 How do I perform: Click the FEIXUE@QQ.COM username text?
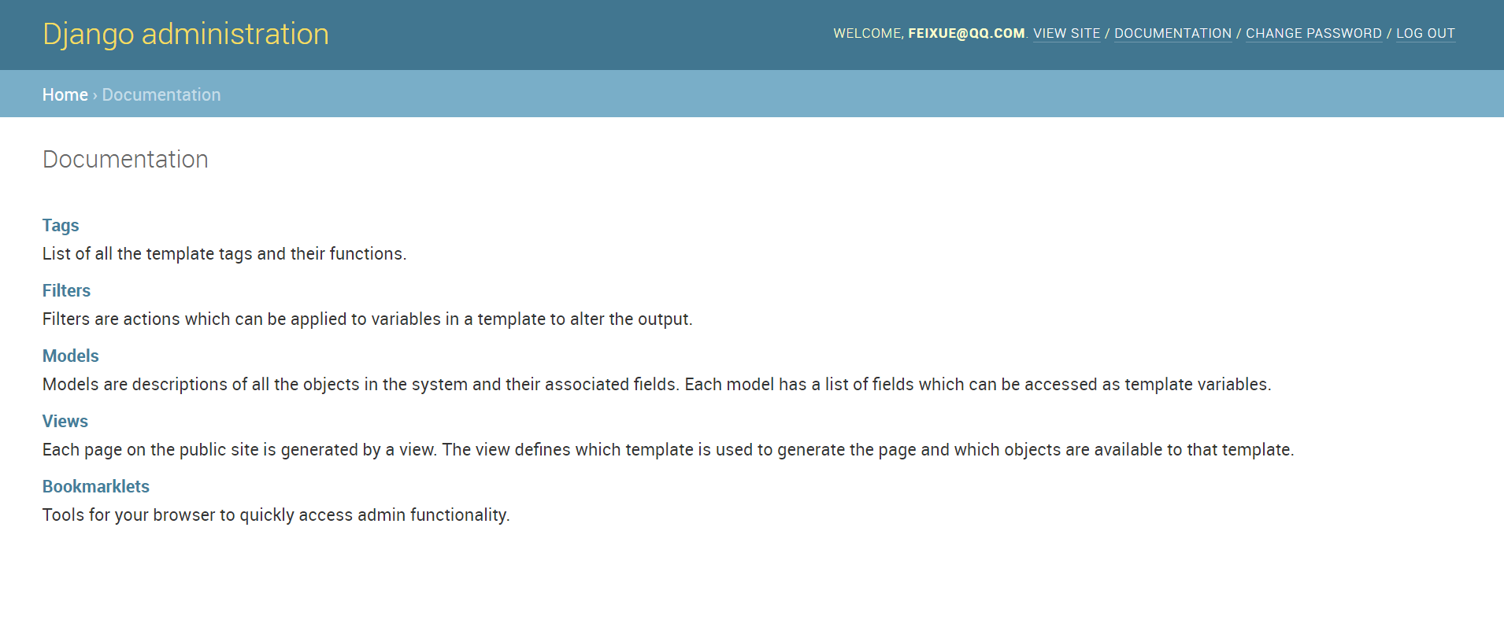click(x=966, y=33)
